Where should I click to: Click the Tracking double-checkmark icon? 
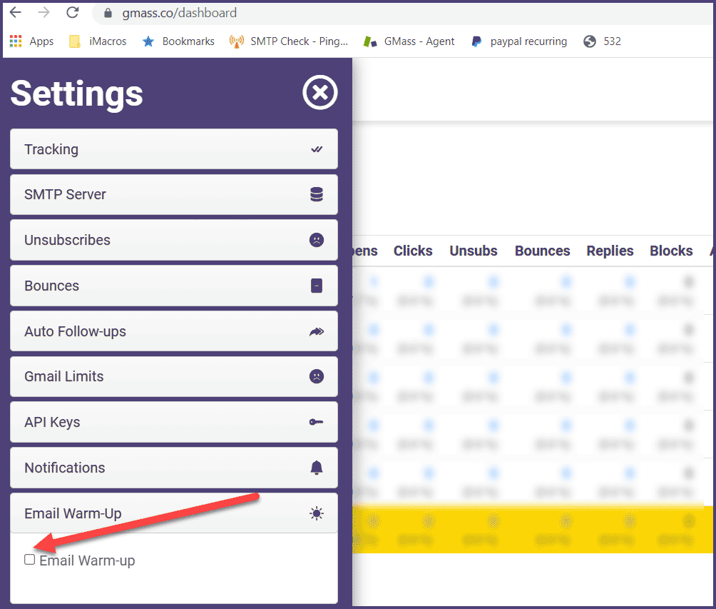pyautogui.click(x=317, y=149)
